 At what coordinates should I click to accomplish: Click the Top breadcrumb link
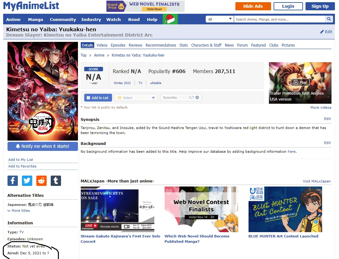[84, 55]
